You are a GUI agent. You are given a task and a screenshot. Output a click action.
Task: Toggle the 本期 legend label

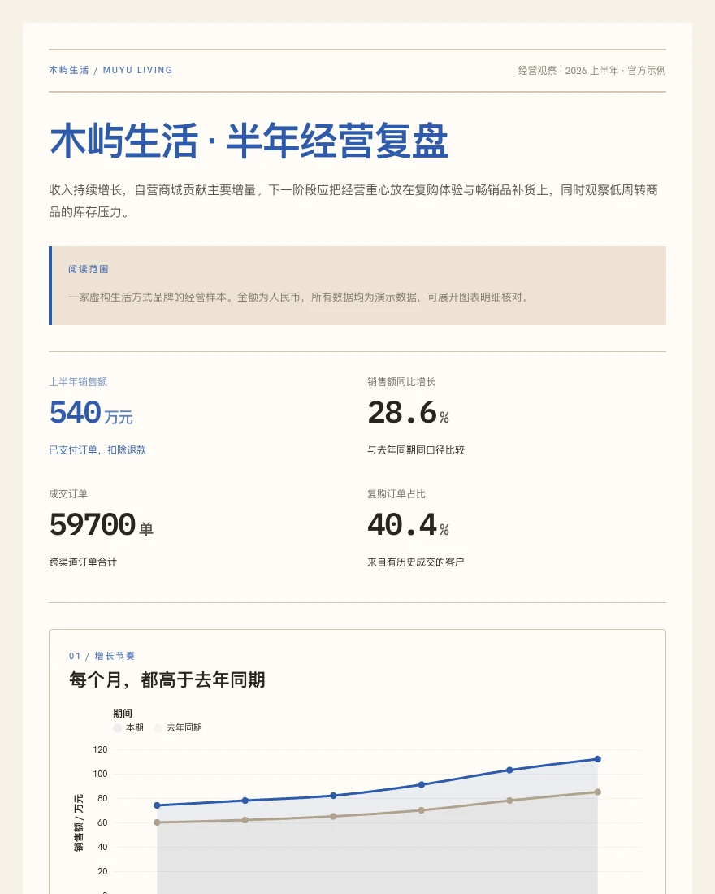[135, 728]
